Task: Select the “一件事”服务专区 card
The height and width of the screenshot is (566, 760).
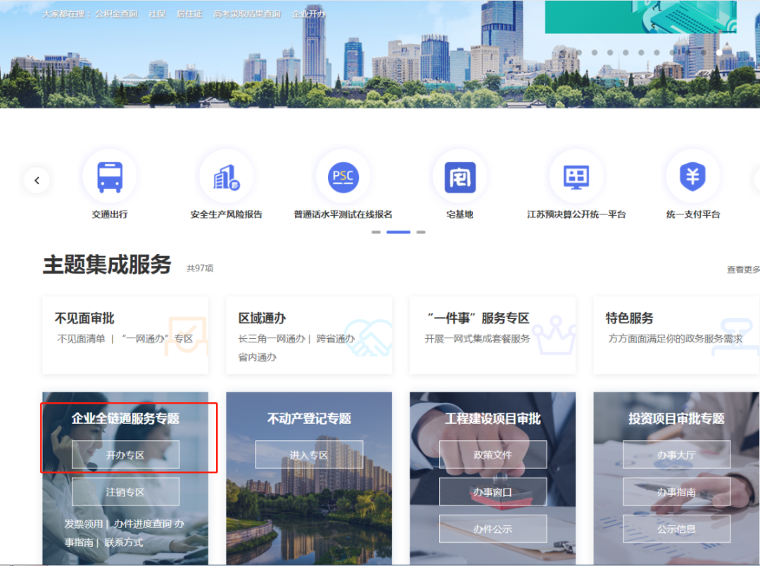Action: (493, 335)
